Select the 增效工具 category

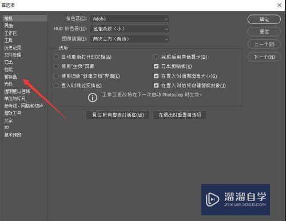[x=13, y=113]
